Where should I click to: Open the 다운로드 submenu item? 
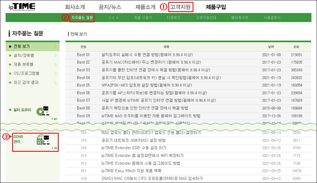point(174,18)
